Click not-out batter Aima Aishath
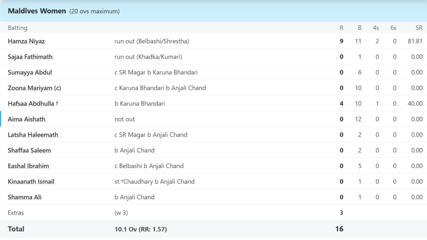The height and width of the screenshot is (240, 427). pos(26,119)
